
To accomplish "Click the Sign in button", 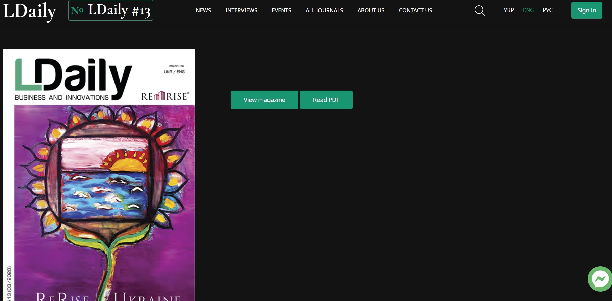I will click(587, 10).
